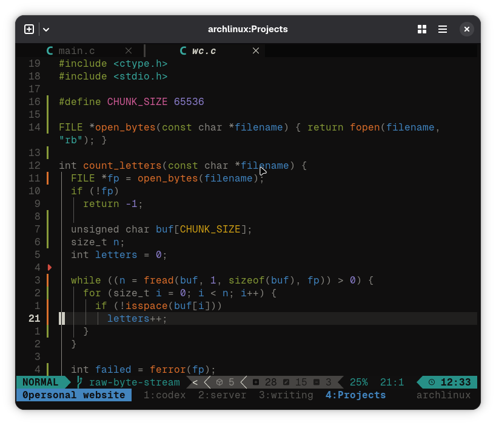Click the unsigned char buf declaration
The height and width of the screenshot is (425, 496).
(161, 229)
